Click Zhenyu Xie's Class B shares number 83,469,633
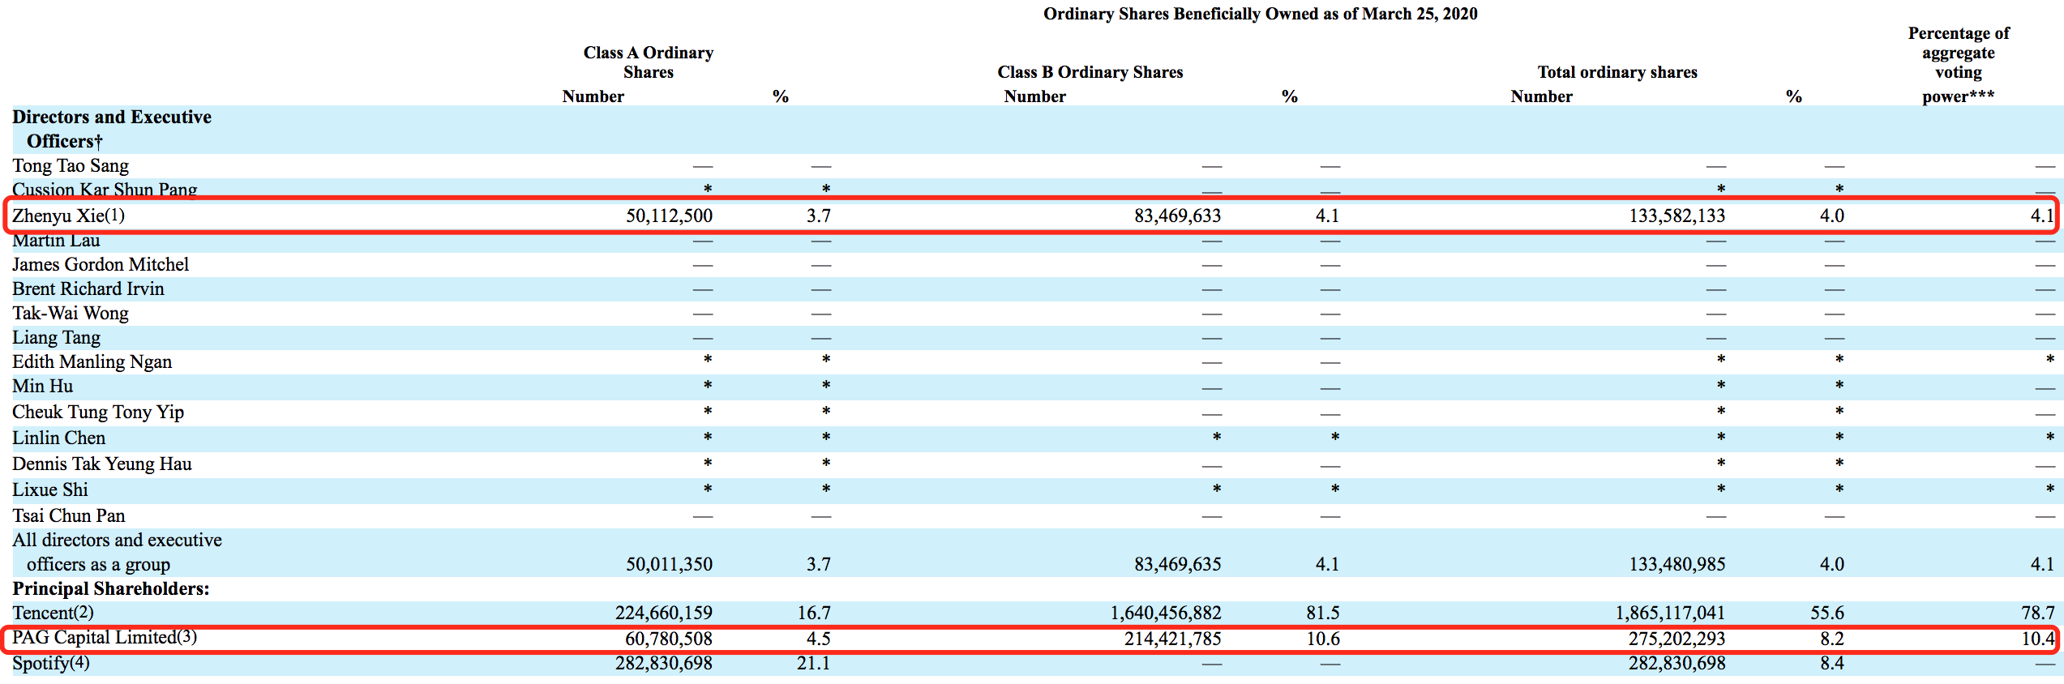The image size is (2064, 684). [1177, 216]
